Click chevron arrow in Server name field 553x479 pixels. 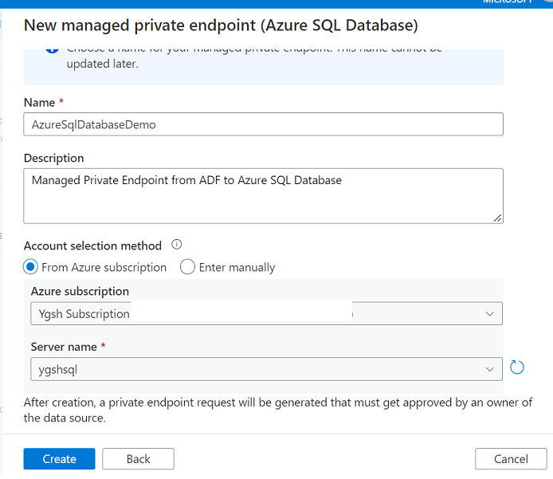[x=489, y=369]
